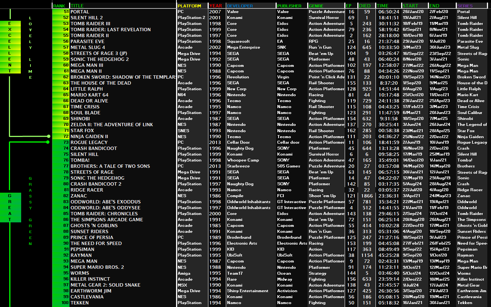The height and width of the screenshot is (307, 491).
Task: Select the Point 'n Click Adventure genre cell
Action: (x=326, y=77)
